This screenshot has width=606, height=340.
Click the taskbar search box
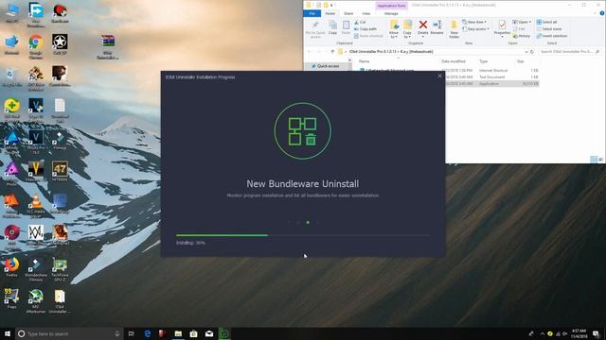[69, 333]
